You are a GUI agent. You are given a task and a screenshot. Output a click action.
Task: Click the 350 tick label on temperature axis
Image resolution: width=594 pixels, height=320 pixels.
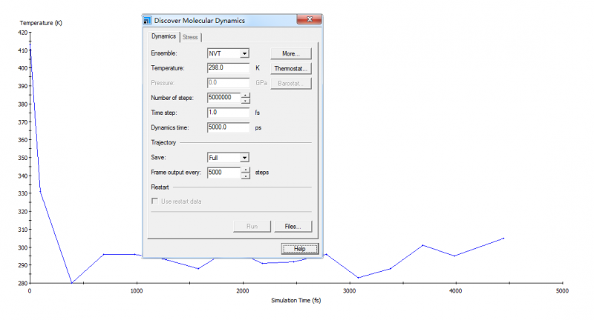point(23,158)
